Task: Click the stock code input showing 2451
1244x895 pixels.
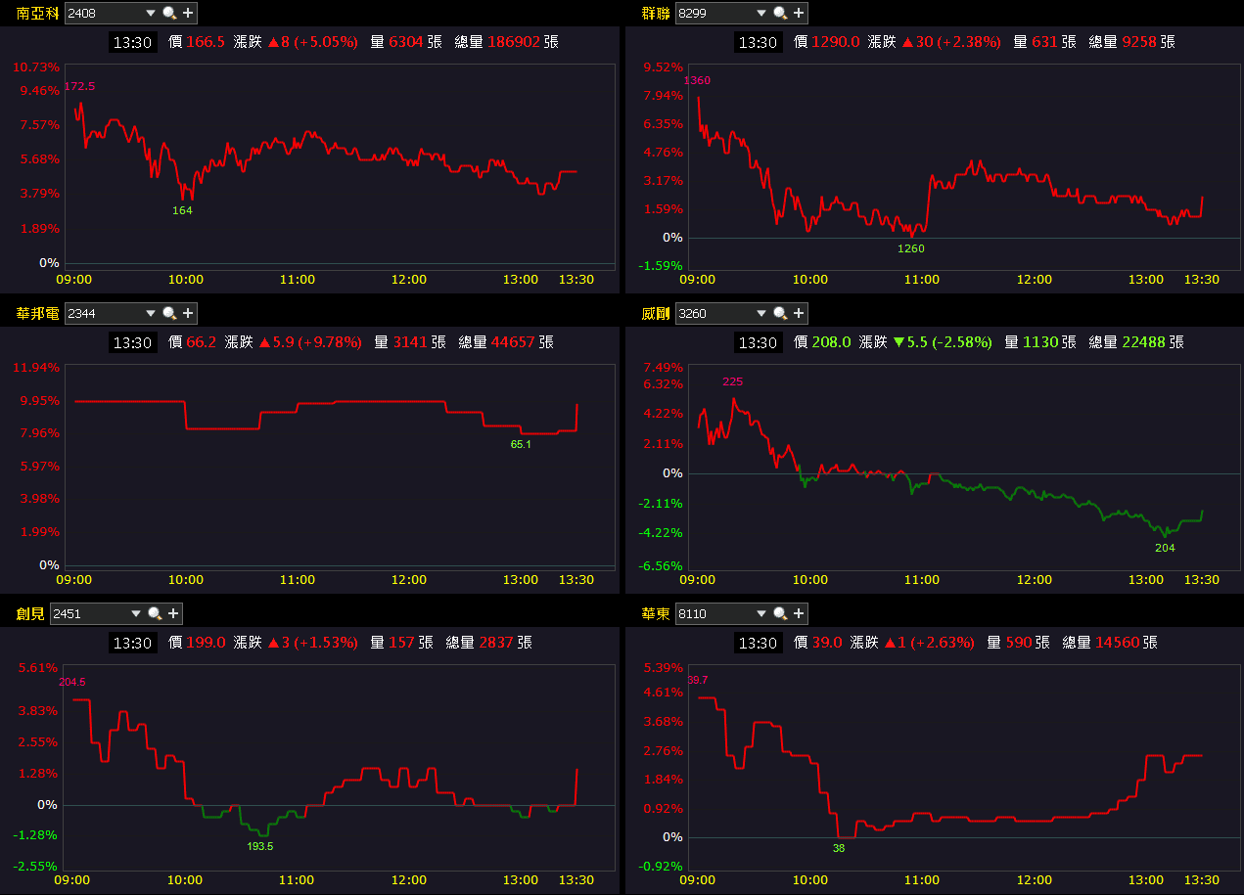Action: [88, 614]
